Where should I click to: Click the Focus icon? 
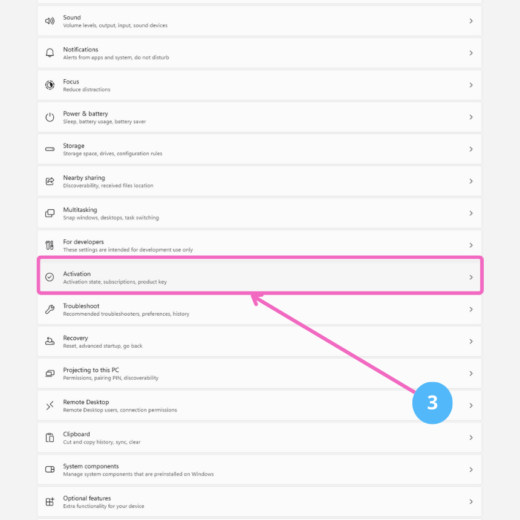(50, 85)
